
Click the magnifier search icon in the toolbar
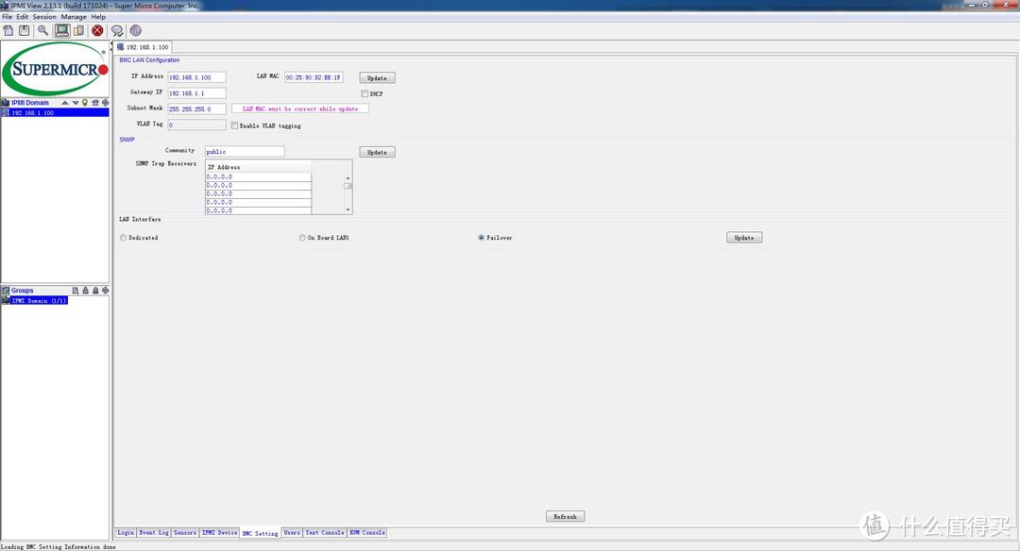[42, 30]
